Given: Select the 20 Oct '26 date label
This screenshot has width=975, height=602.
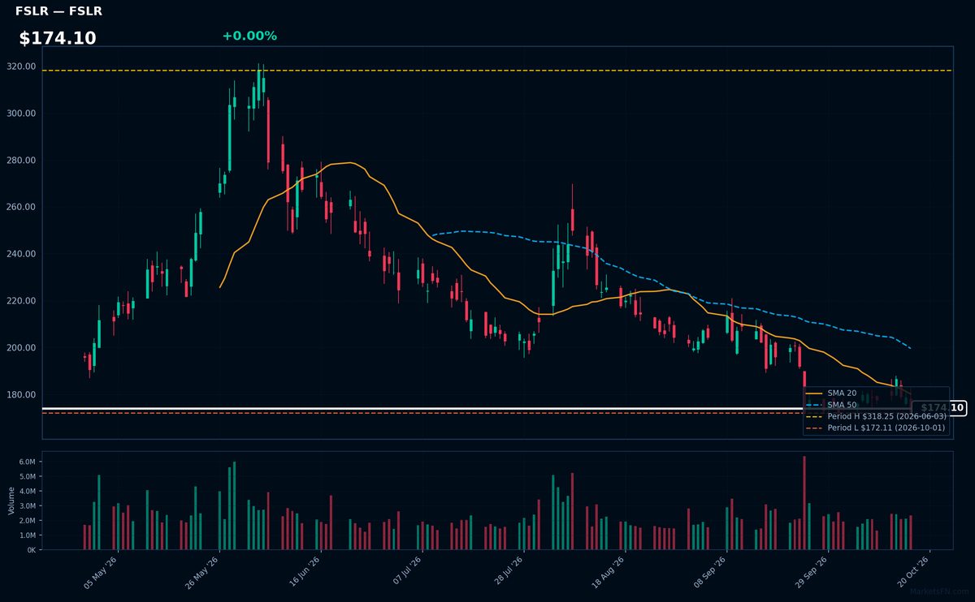Looking at the screenshot, I should click(x=912, y=572).
